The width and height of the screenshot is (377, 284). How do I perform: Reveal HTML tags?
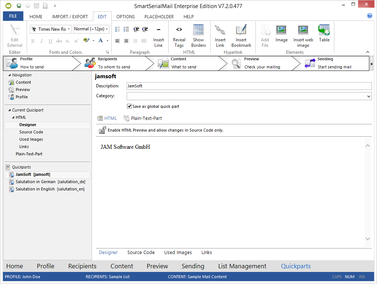(179, 36)
